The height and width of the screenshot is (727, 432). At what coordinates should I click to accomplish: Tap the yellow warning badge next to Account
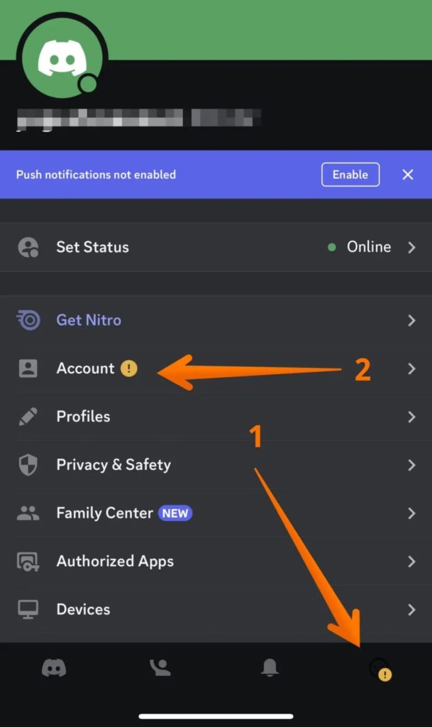pyautogui.click(x=128, y=368)
